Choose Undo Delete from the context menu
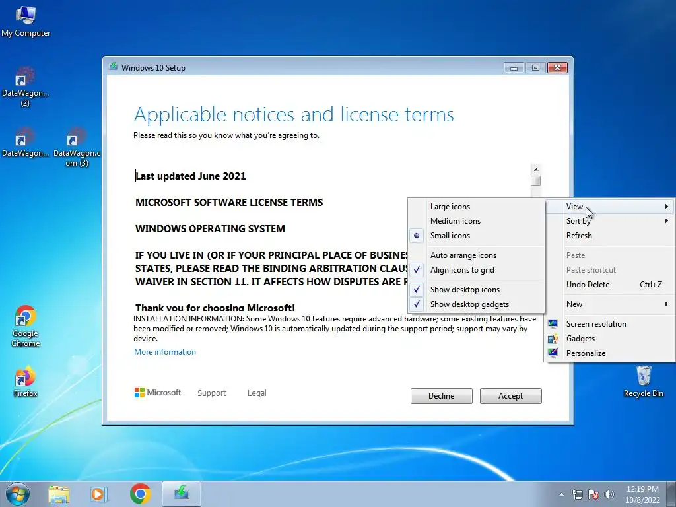This screenshot has height=507, width=676. click(609, 285)
